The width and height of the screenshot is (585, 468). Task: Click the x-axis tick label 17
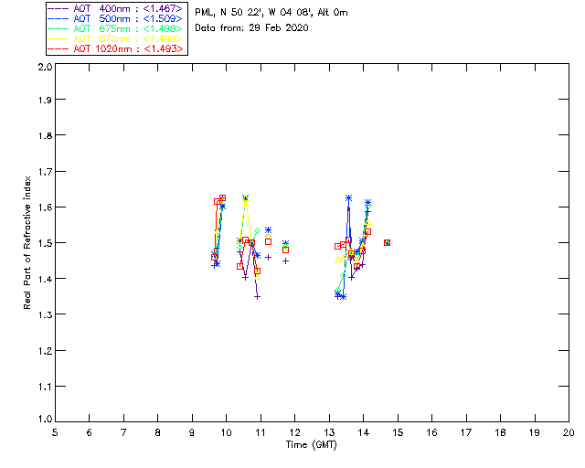click(x=466, y=432)
